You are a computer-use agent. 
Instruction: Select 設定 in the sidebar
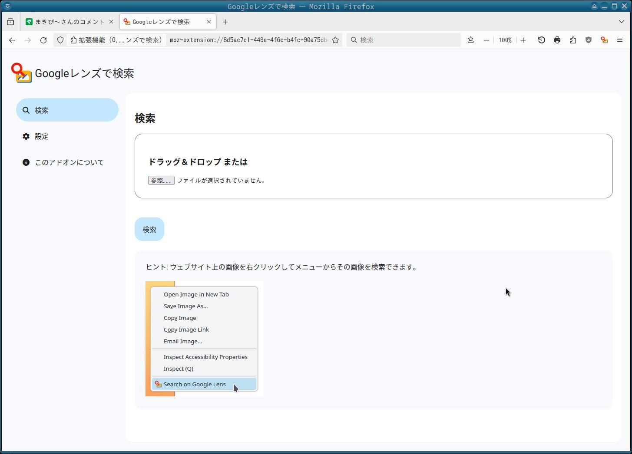(x=42, y=136)
